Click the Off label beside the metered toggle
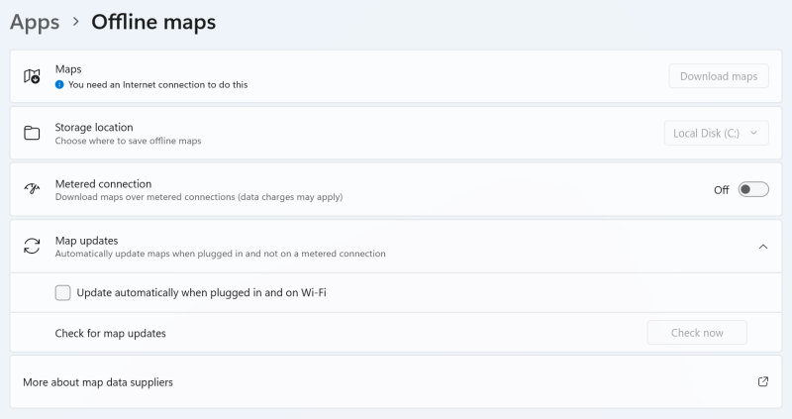The image size is (792, 419). tap(721, 190)
